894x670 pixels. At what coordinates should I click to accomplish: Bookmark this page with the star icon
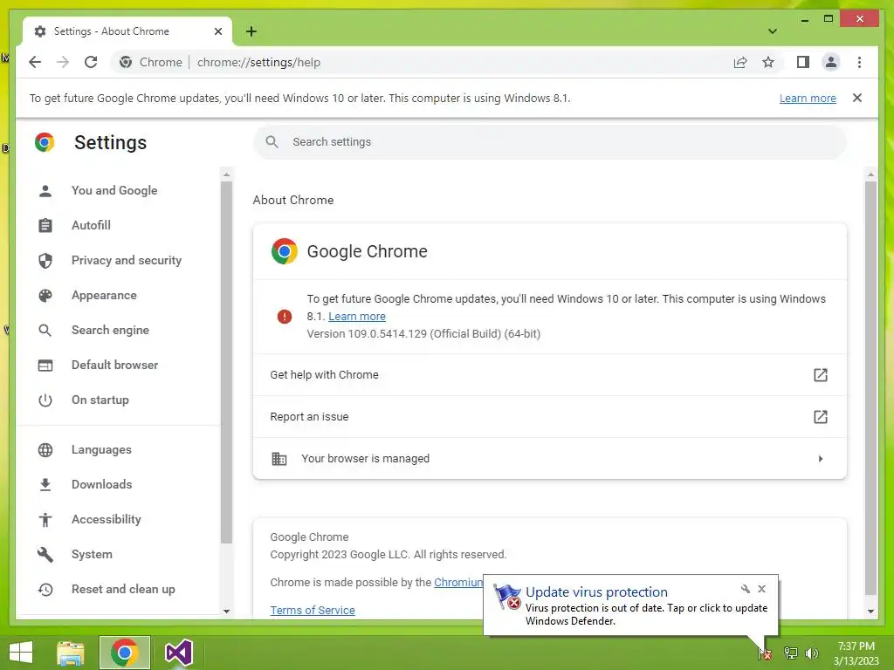click(768, 62)
